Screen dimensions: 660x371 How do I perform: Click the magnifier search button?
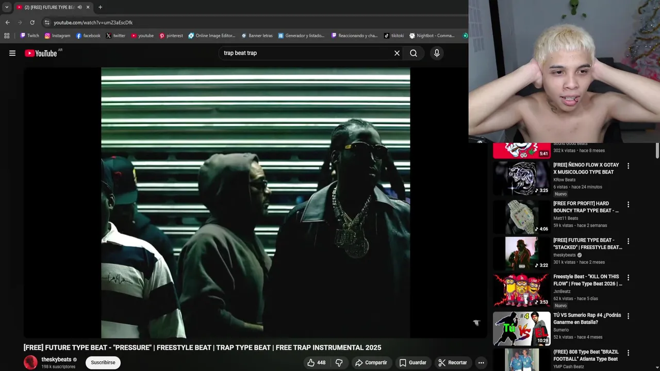click(414, 53)
